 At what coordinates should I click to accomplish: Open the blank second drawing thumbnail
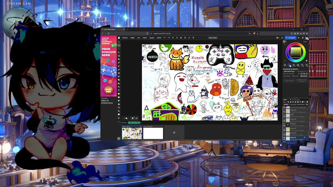[x=153, y=133]
